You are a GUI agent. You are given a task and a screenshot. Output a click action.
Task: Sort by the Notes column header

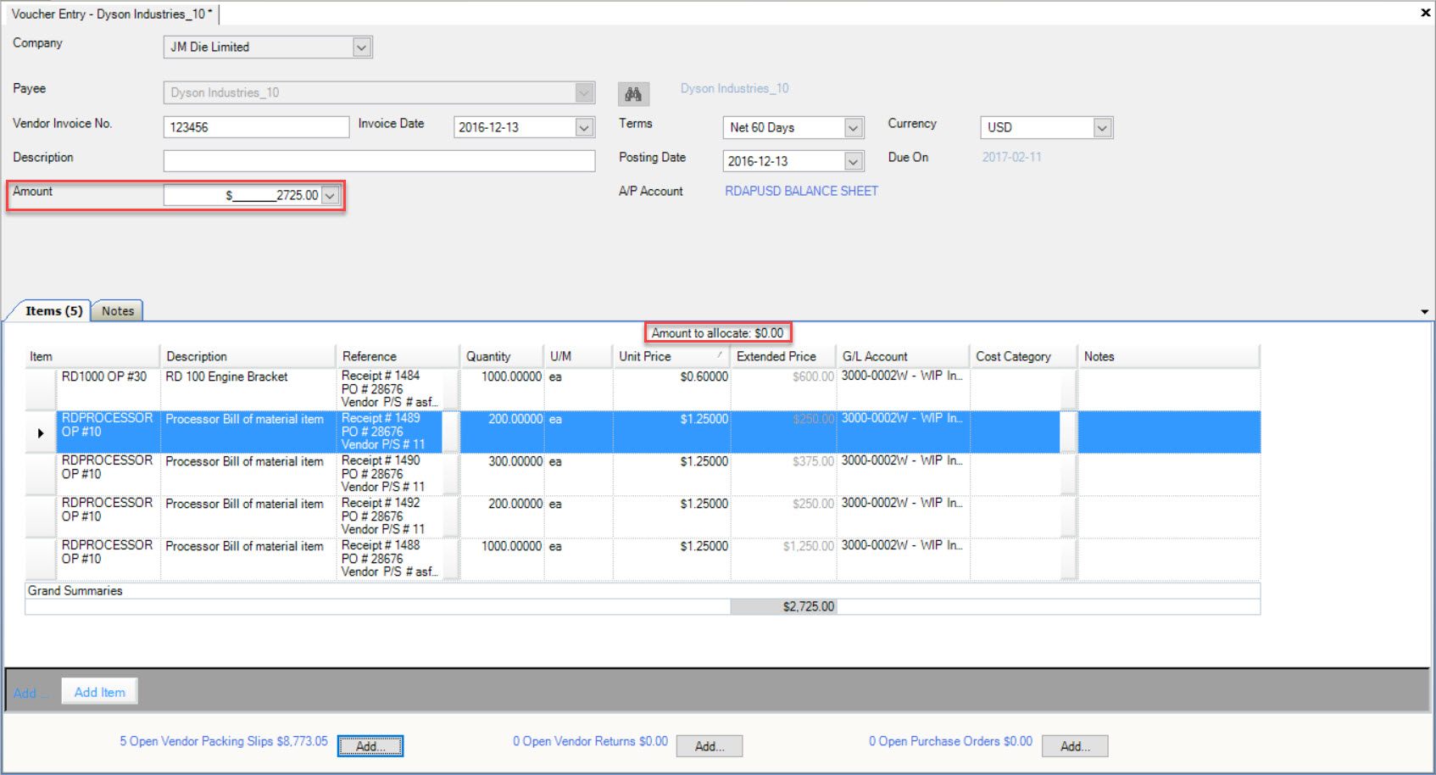1168,356
